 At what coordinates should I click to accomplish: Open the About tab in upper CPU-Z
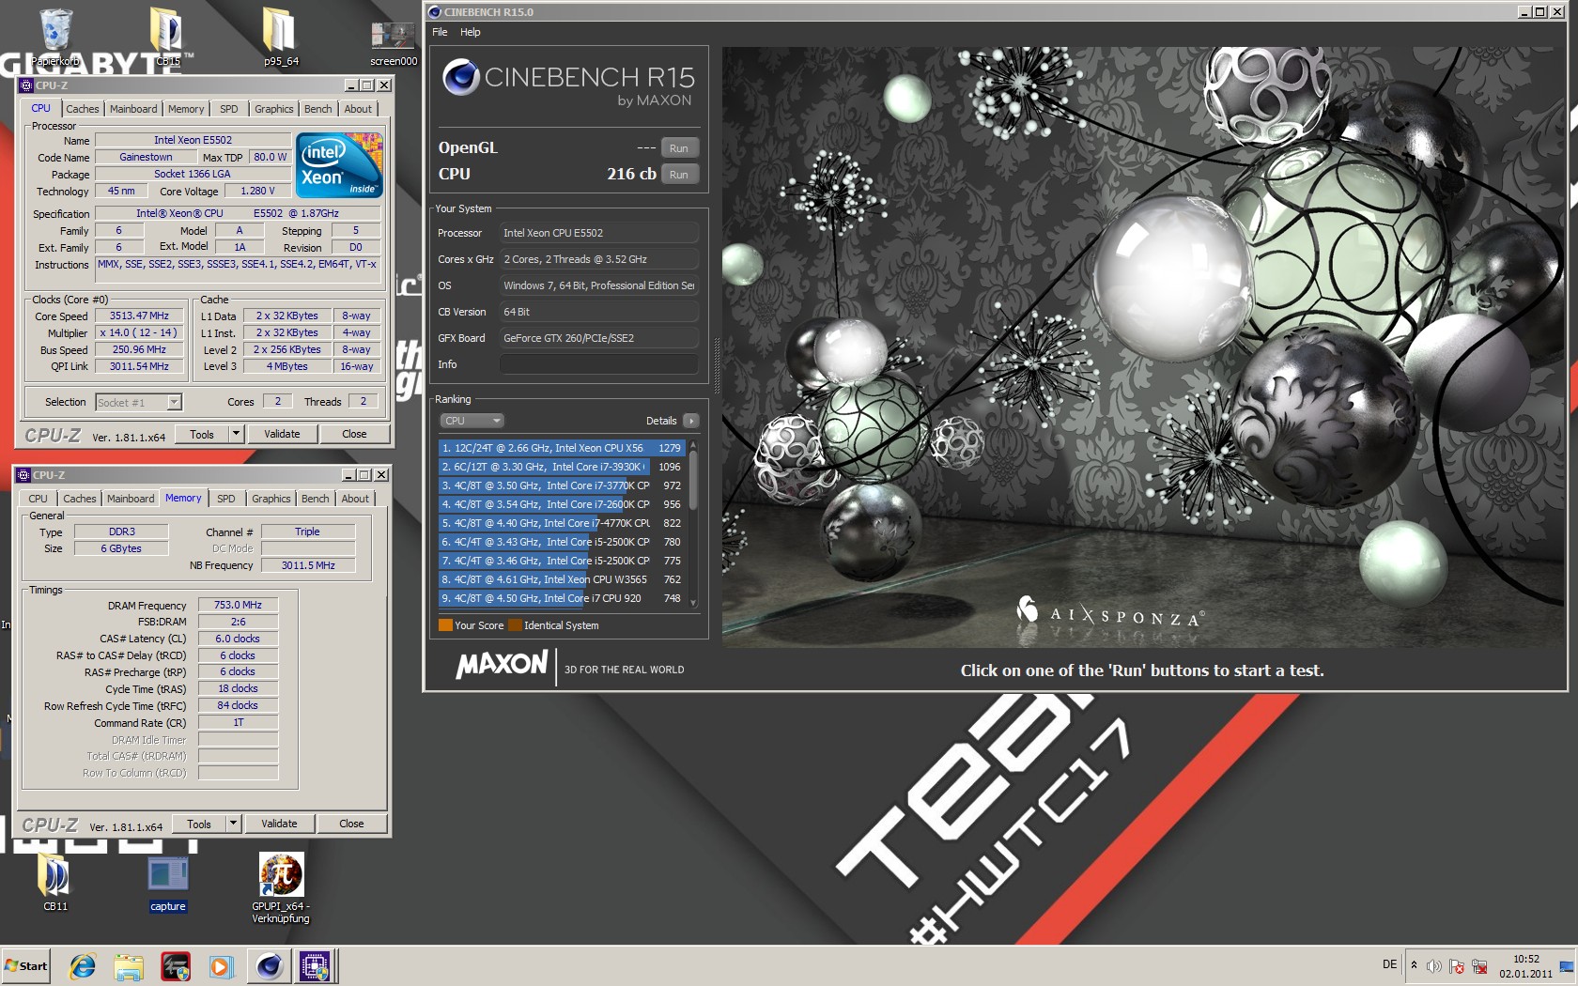click(x=358, y=109)
